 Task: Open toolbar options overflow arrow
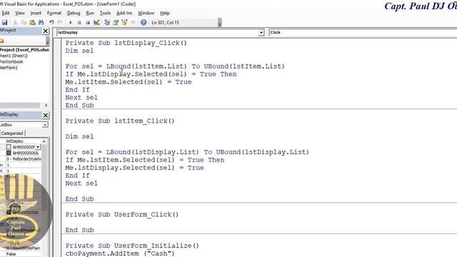pos(219,24)
